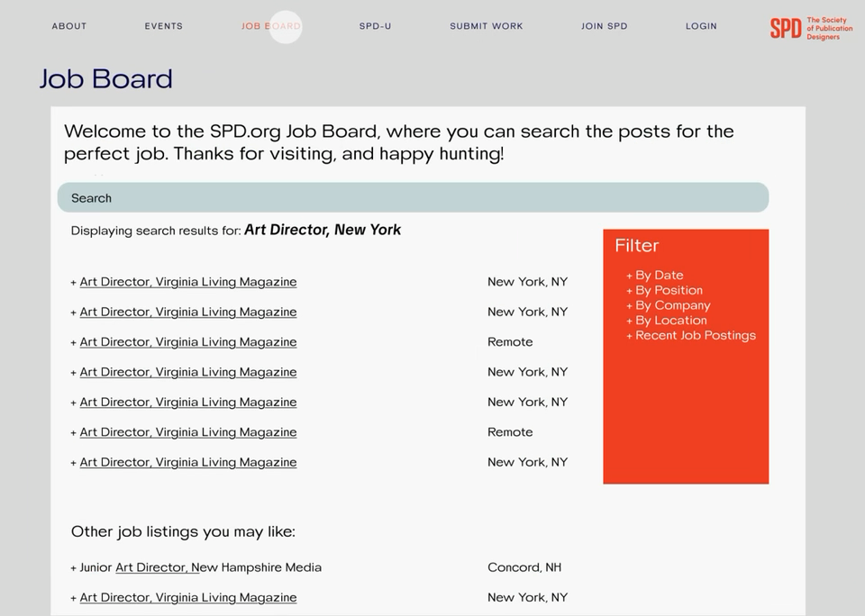Expand the By Position filter
The width and height of the screenshot is (865, 616).
664,290
